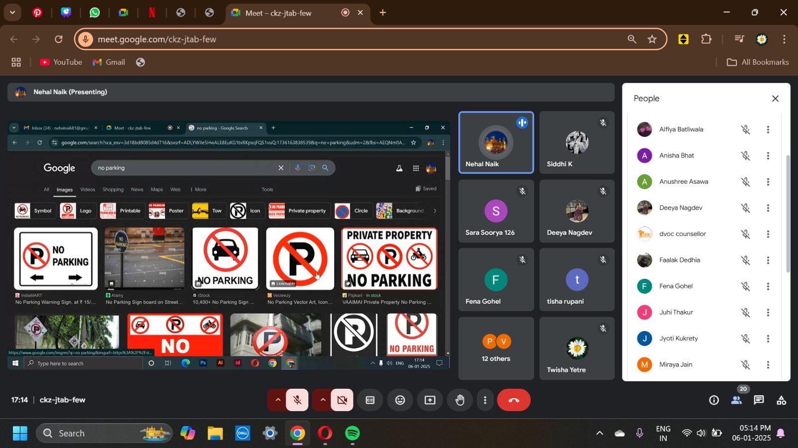Click the red leave call button
798x448 pixels.
(514, 400)
